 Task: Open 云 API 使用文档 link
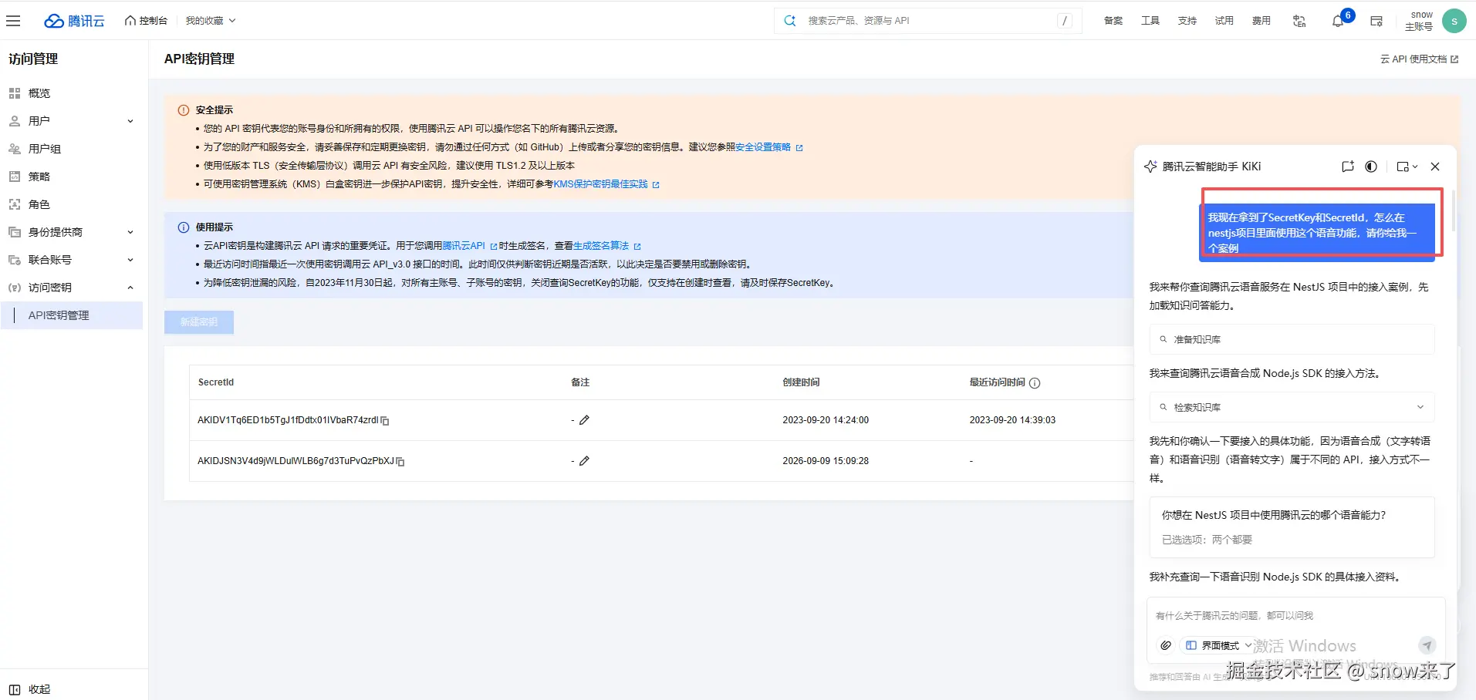(1419, 59)
